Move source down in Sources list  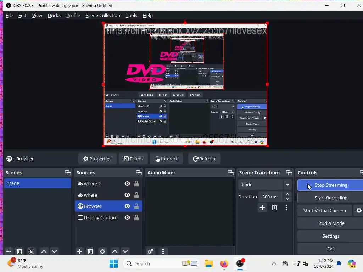coord(125,251)
